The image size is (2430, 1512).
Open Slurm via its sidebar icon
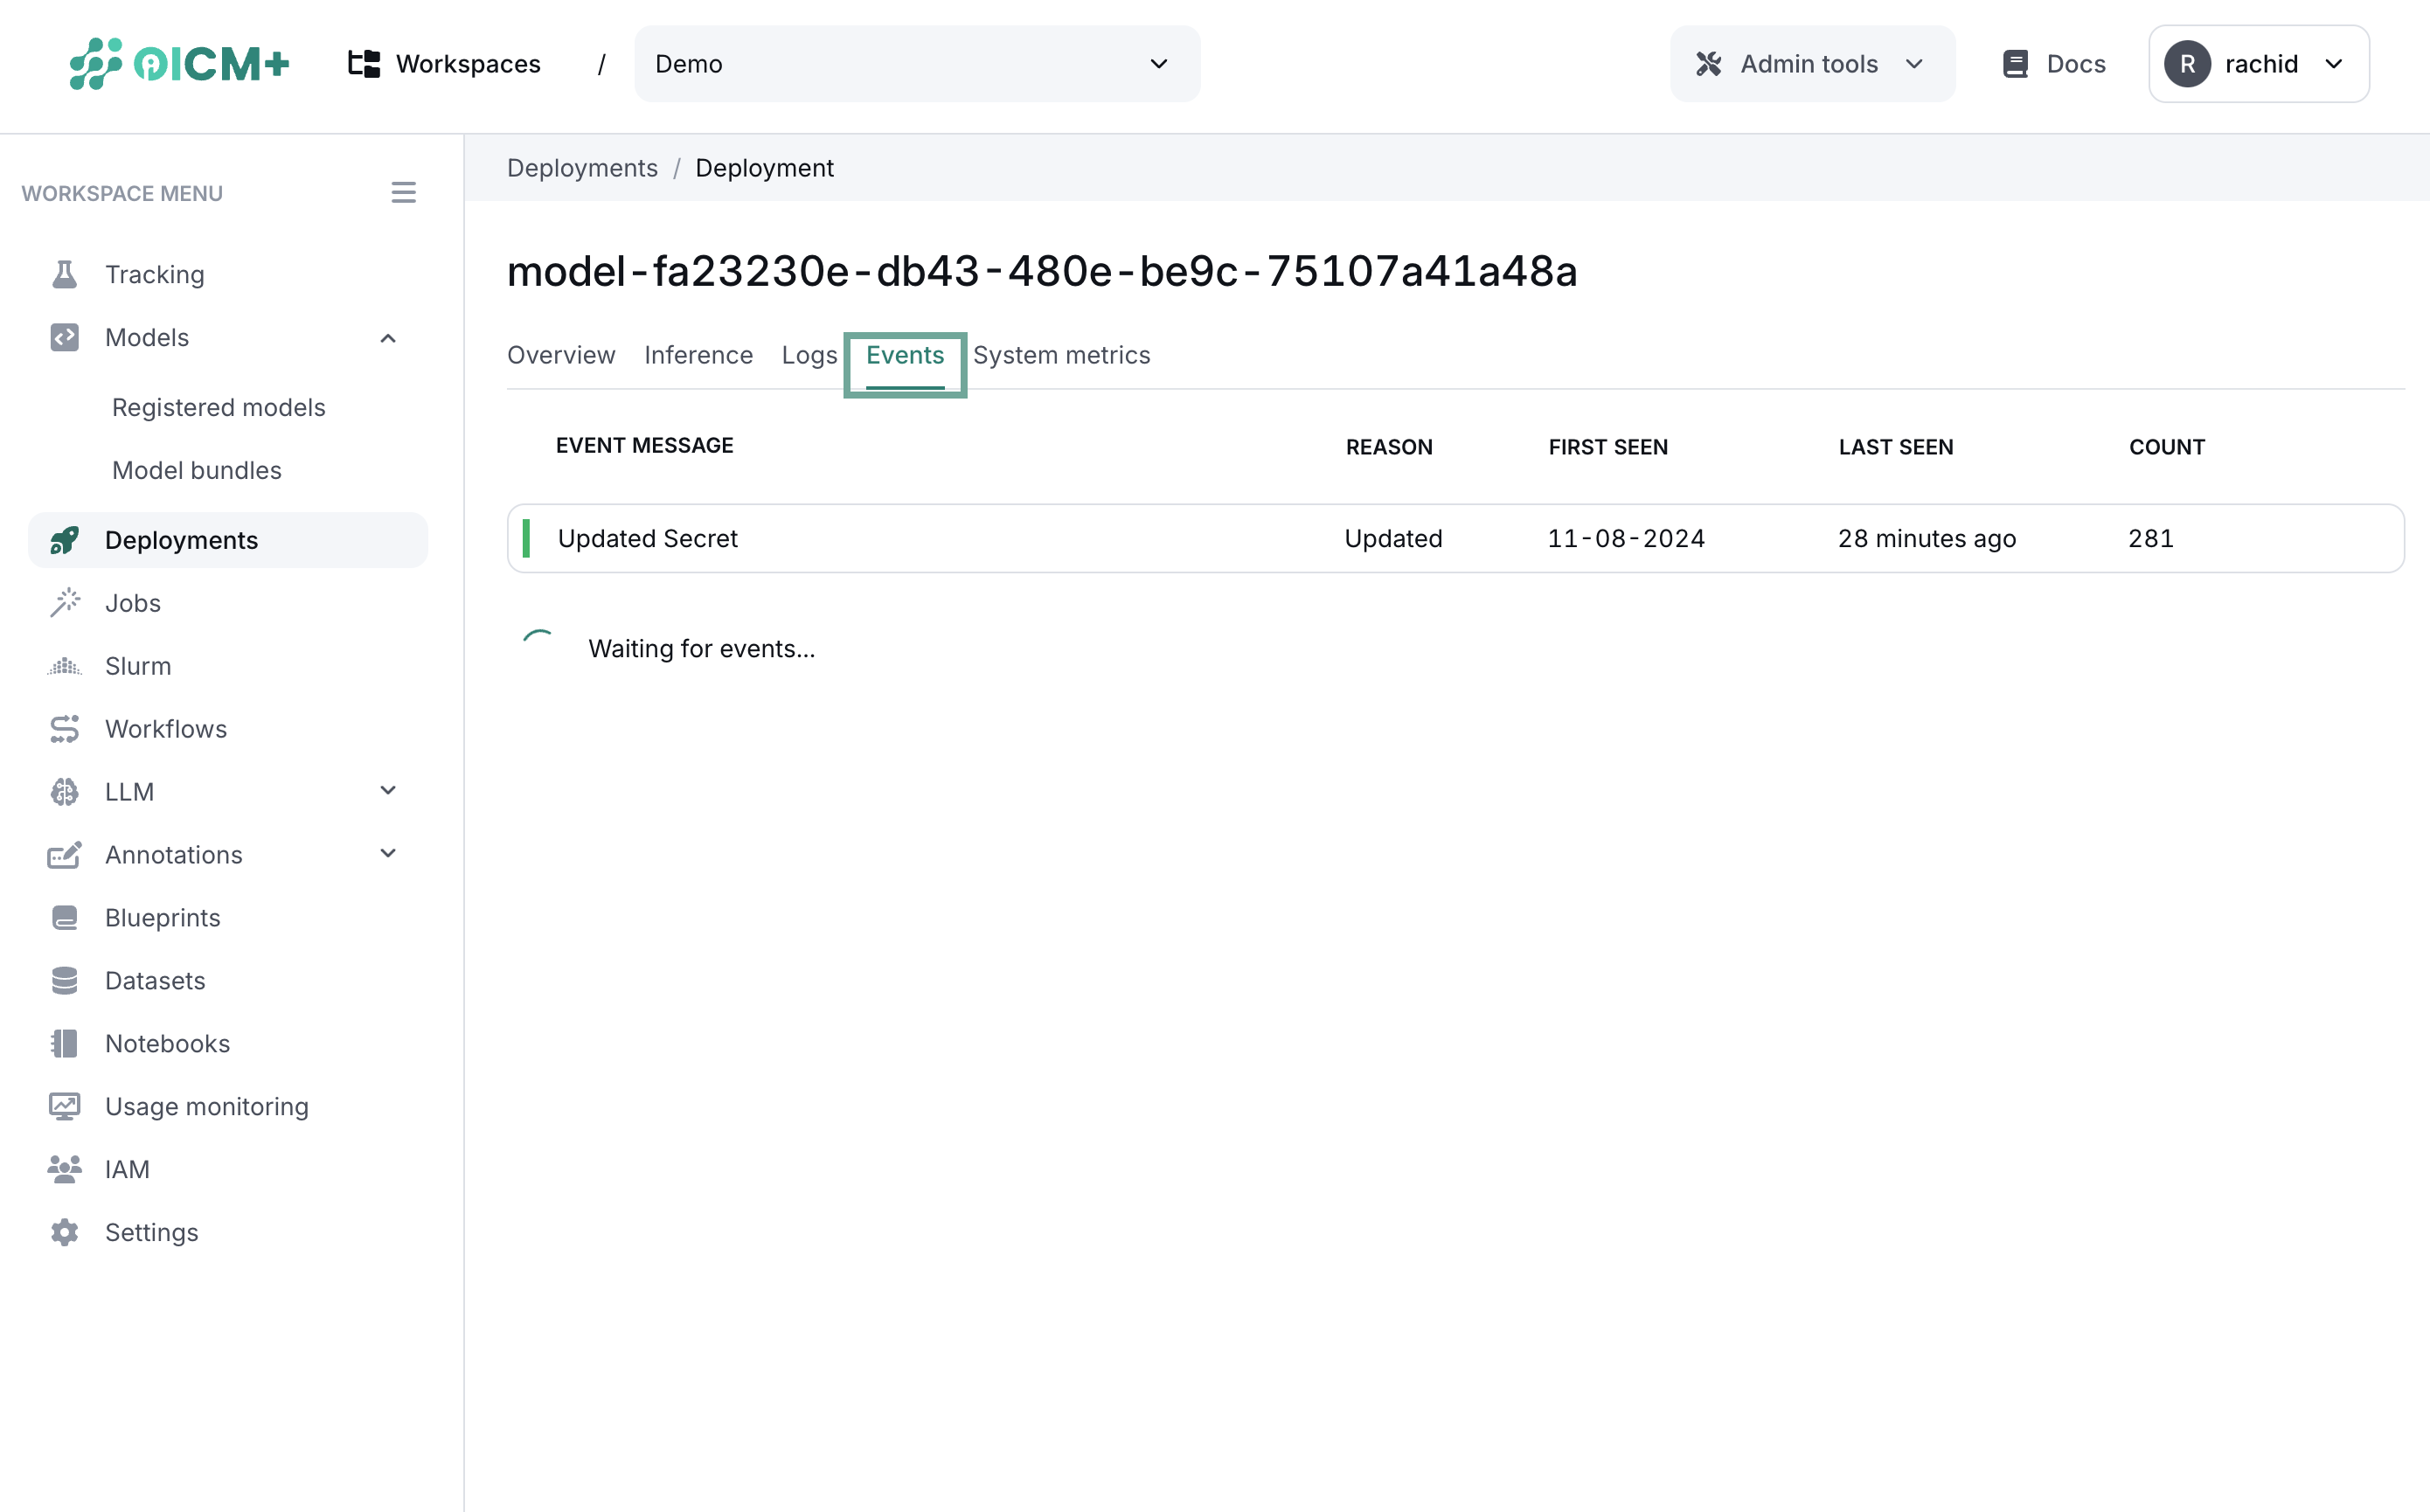tap(64, 666)
